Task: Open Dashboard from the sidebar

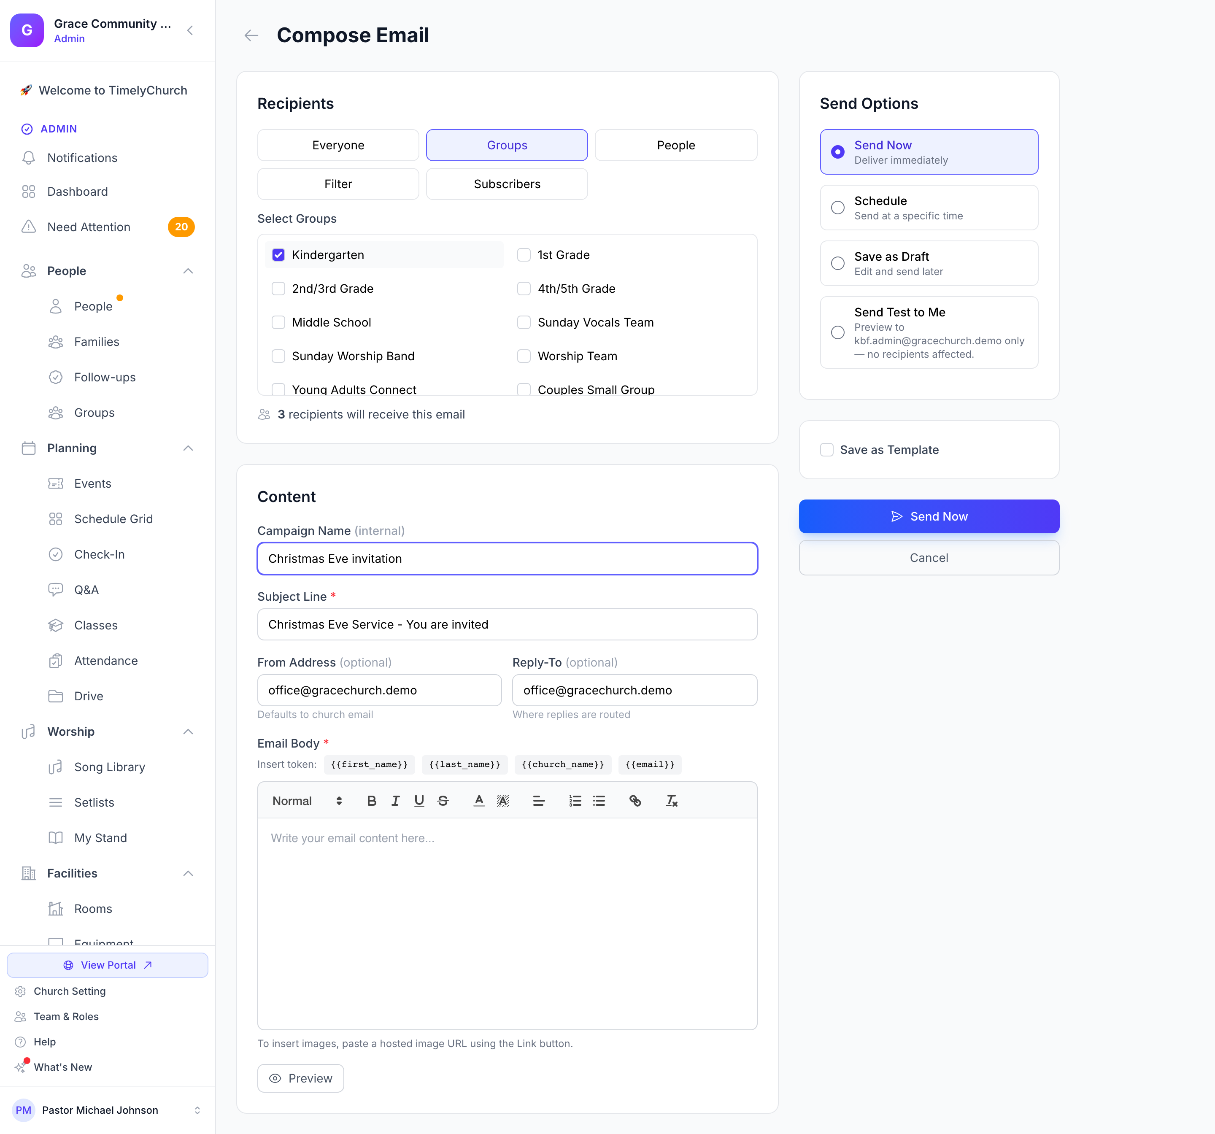Action: click(x=108, y=192)
